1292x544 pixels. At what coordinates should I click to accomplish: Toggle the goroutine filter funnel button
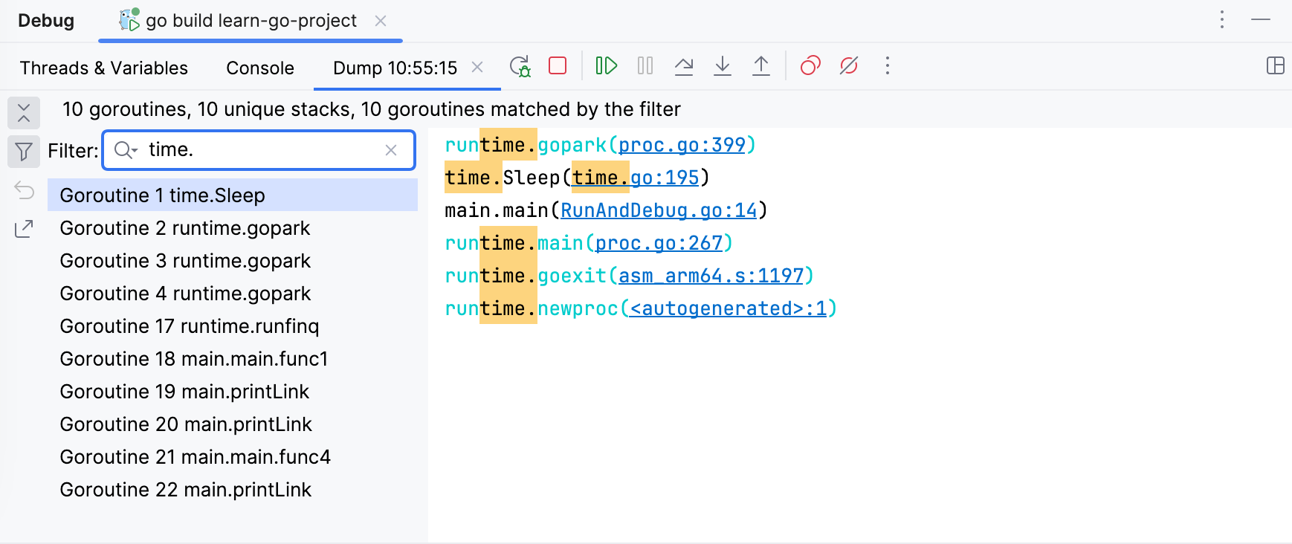tap(24, 152)
